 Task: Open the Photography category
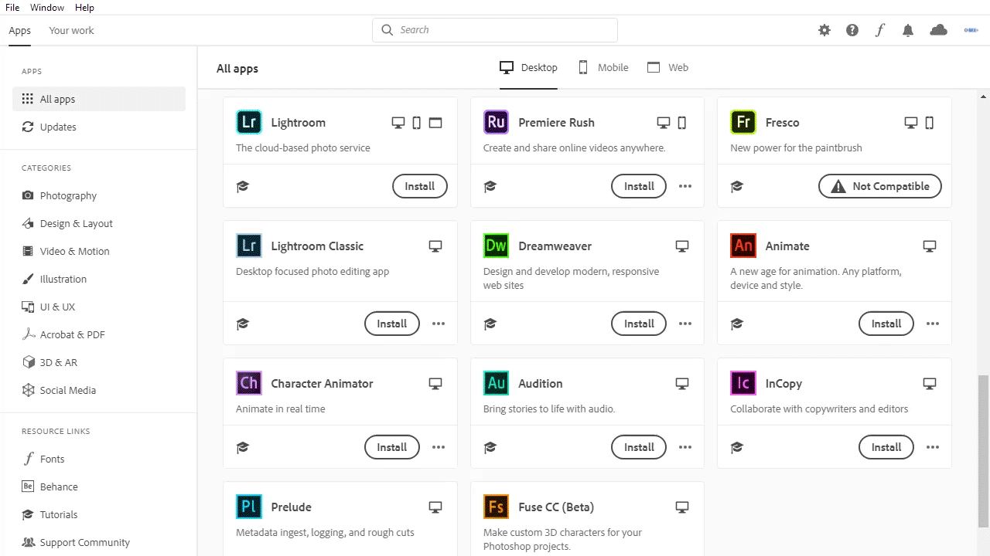click(68, 196)
